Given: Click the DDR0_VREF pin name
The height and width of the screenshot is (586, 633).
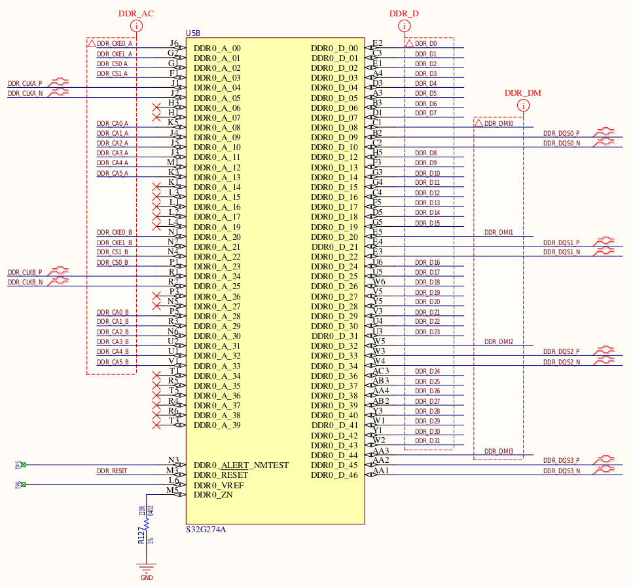Looking at the screenshot, I should [219, 485].
